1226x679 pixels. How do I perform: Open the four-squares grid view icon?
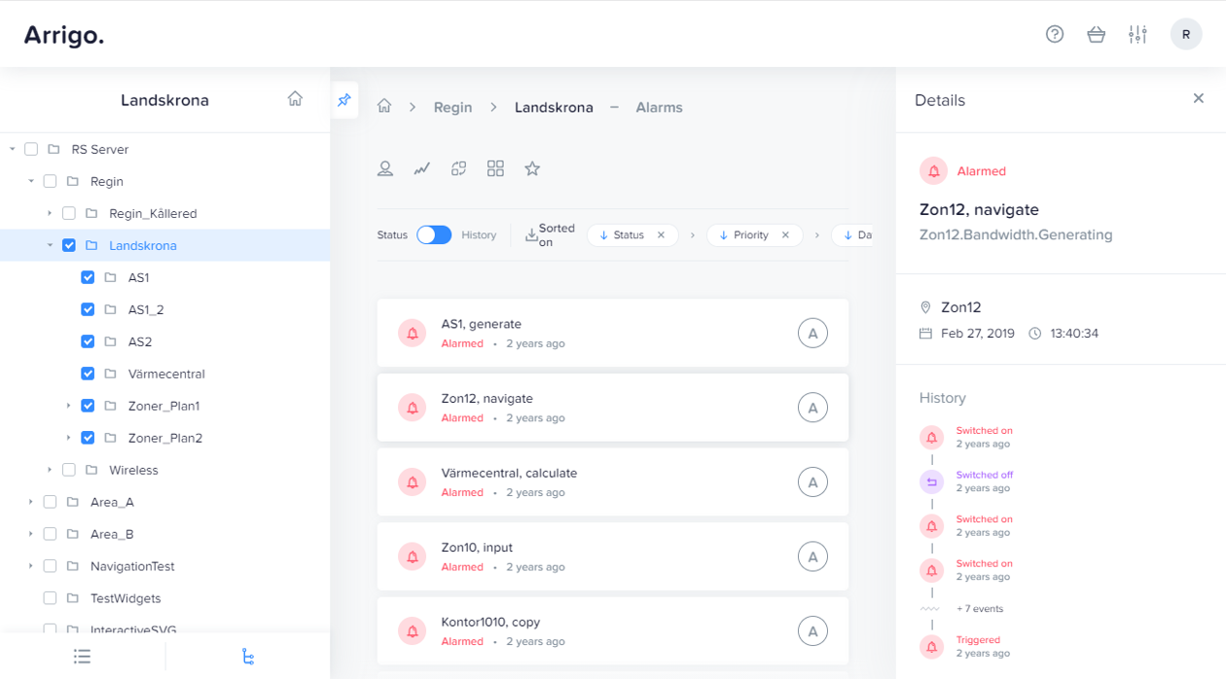coord(495,168)
